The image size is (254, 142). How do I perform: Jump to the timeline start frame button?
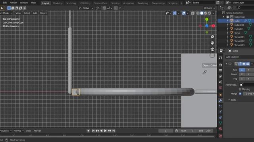(x=93, y=131)
